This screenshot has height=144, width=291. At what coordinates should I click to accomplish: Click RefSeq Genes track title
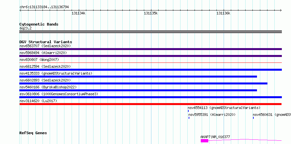click(33, 133)
